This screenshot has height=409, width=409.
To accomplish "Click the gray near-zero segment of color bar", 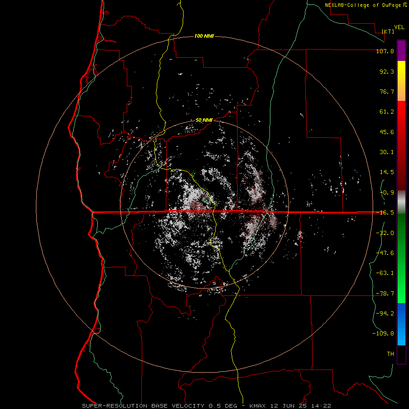I will (x=401, y=202).
